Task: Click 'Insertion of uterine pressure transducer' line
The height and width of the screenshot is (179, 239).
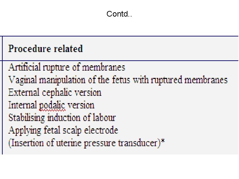Action: click(x=87, y=143)
